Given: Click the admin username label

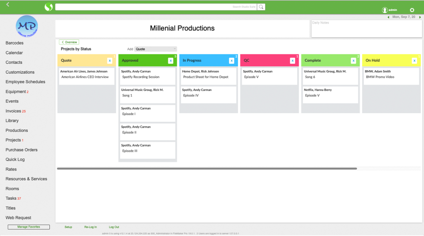Looking at the screenshot, I should 393,10.
